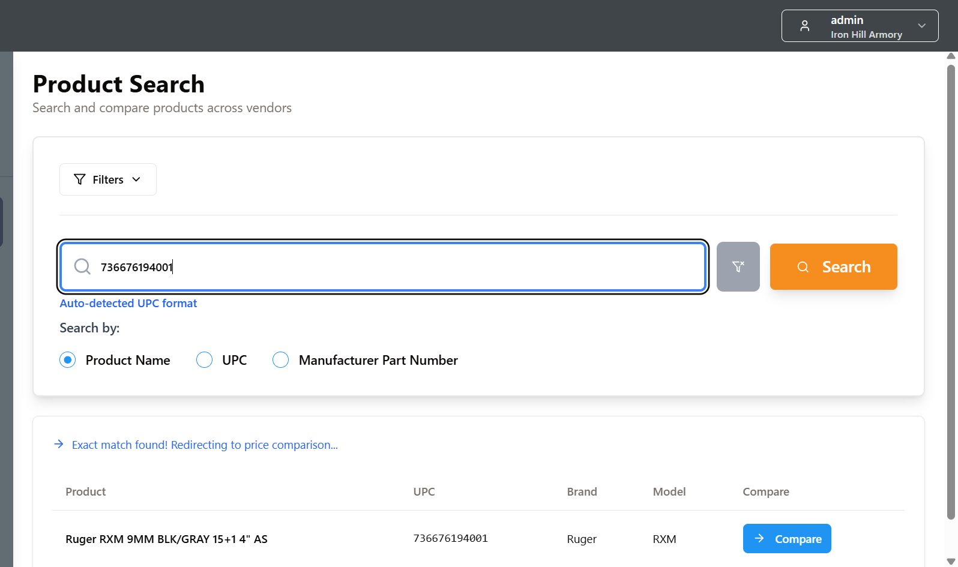Viewport: 958px width, 567px height.
Task: Click scrollbar up arrow
Action: pos(951,56)
